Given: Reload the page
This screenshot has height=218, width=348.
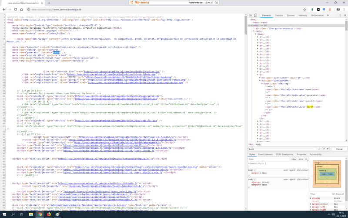Looking at the screenshot, I should click(16, 9).
